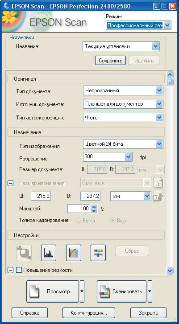Viewport: 179px width, 324px height.
Task: Click the Просмотр preview button
Action: [x=53, y=291]
